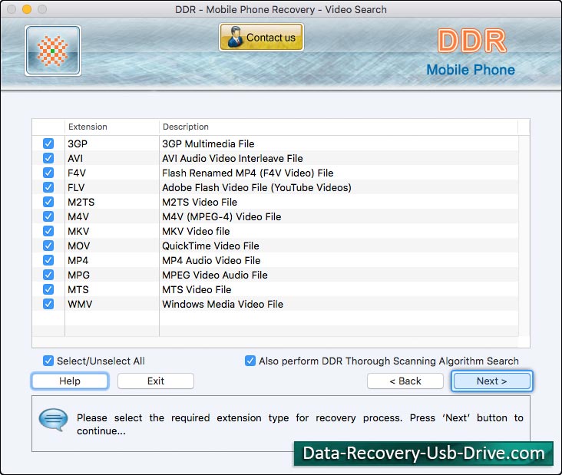Disable DDR Thorough Scanning Algorithm Search checkbox
562x475 pixels.
coord(250,361)
